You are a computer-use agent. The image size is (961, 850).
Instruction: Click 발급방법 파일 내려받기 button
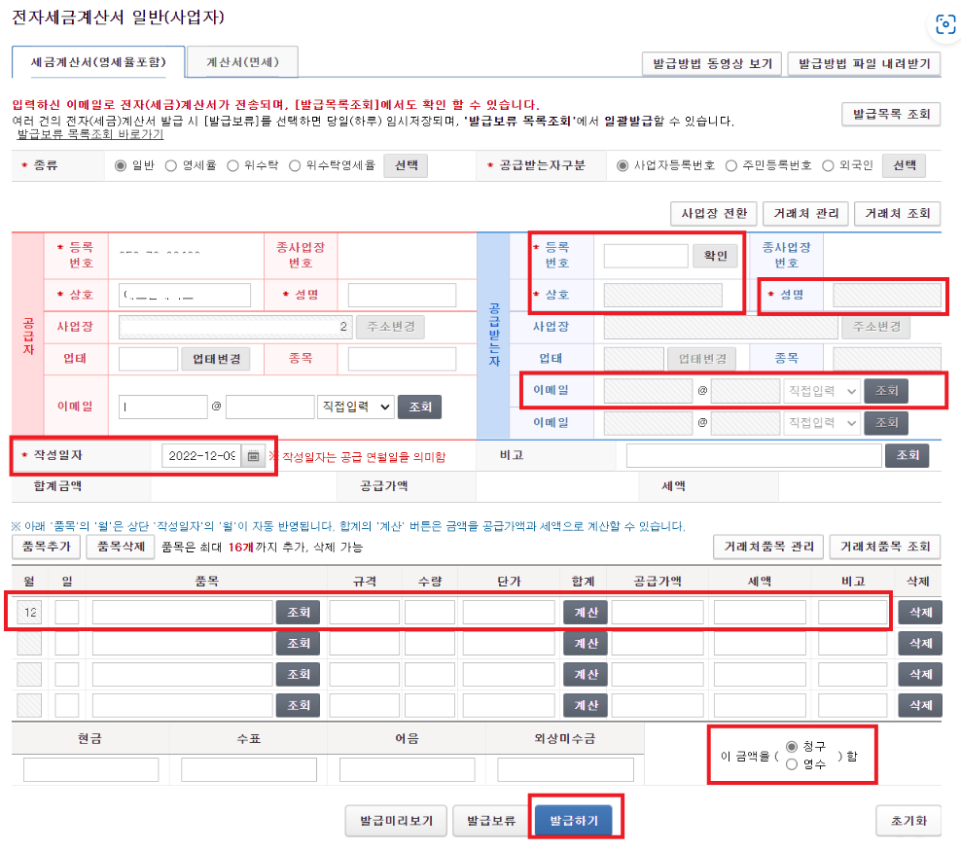coord(864,64)
